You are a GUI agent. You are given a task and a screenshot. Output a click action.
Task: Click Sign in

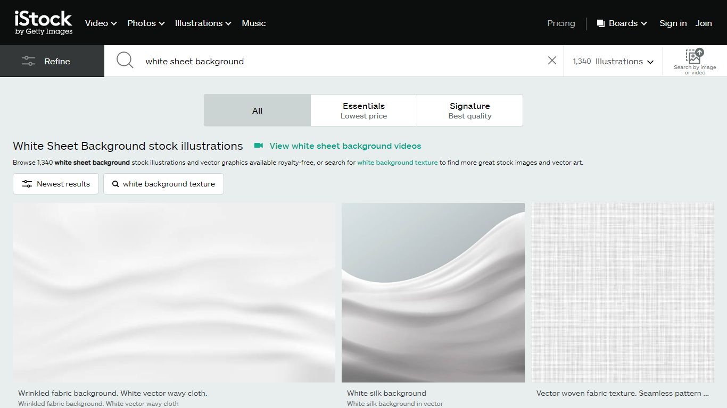673,23
